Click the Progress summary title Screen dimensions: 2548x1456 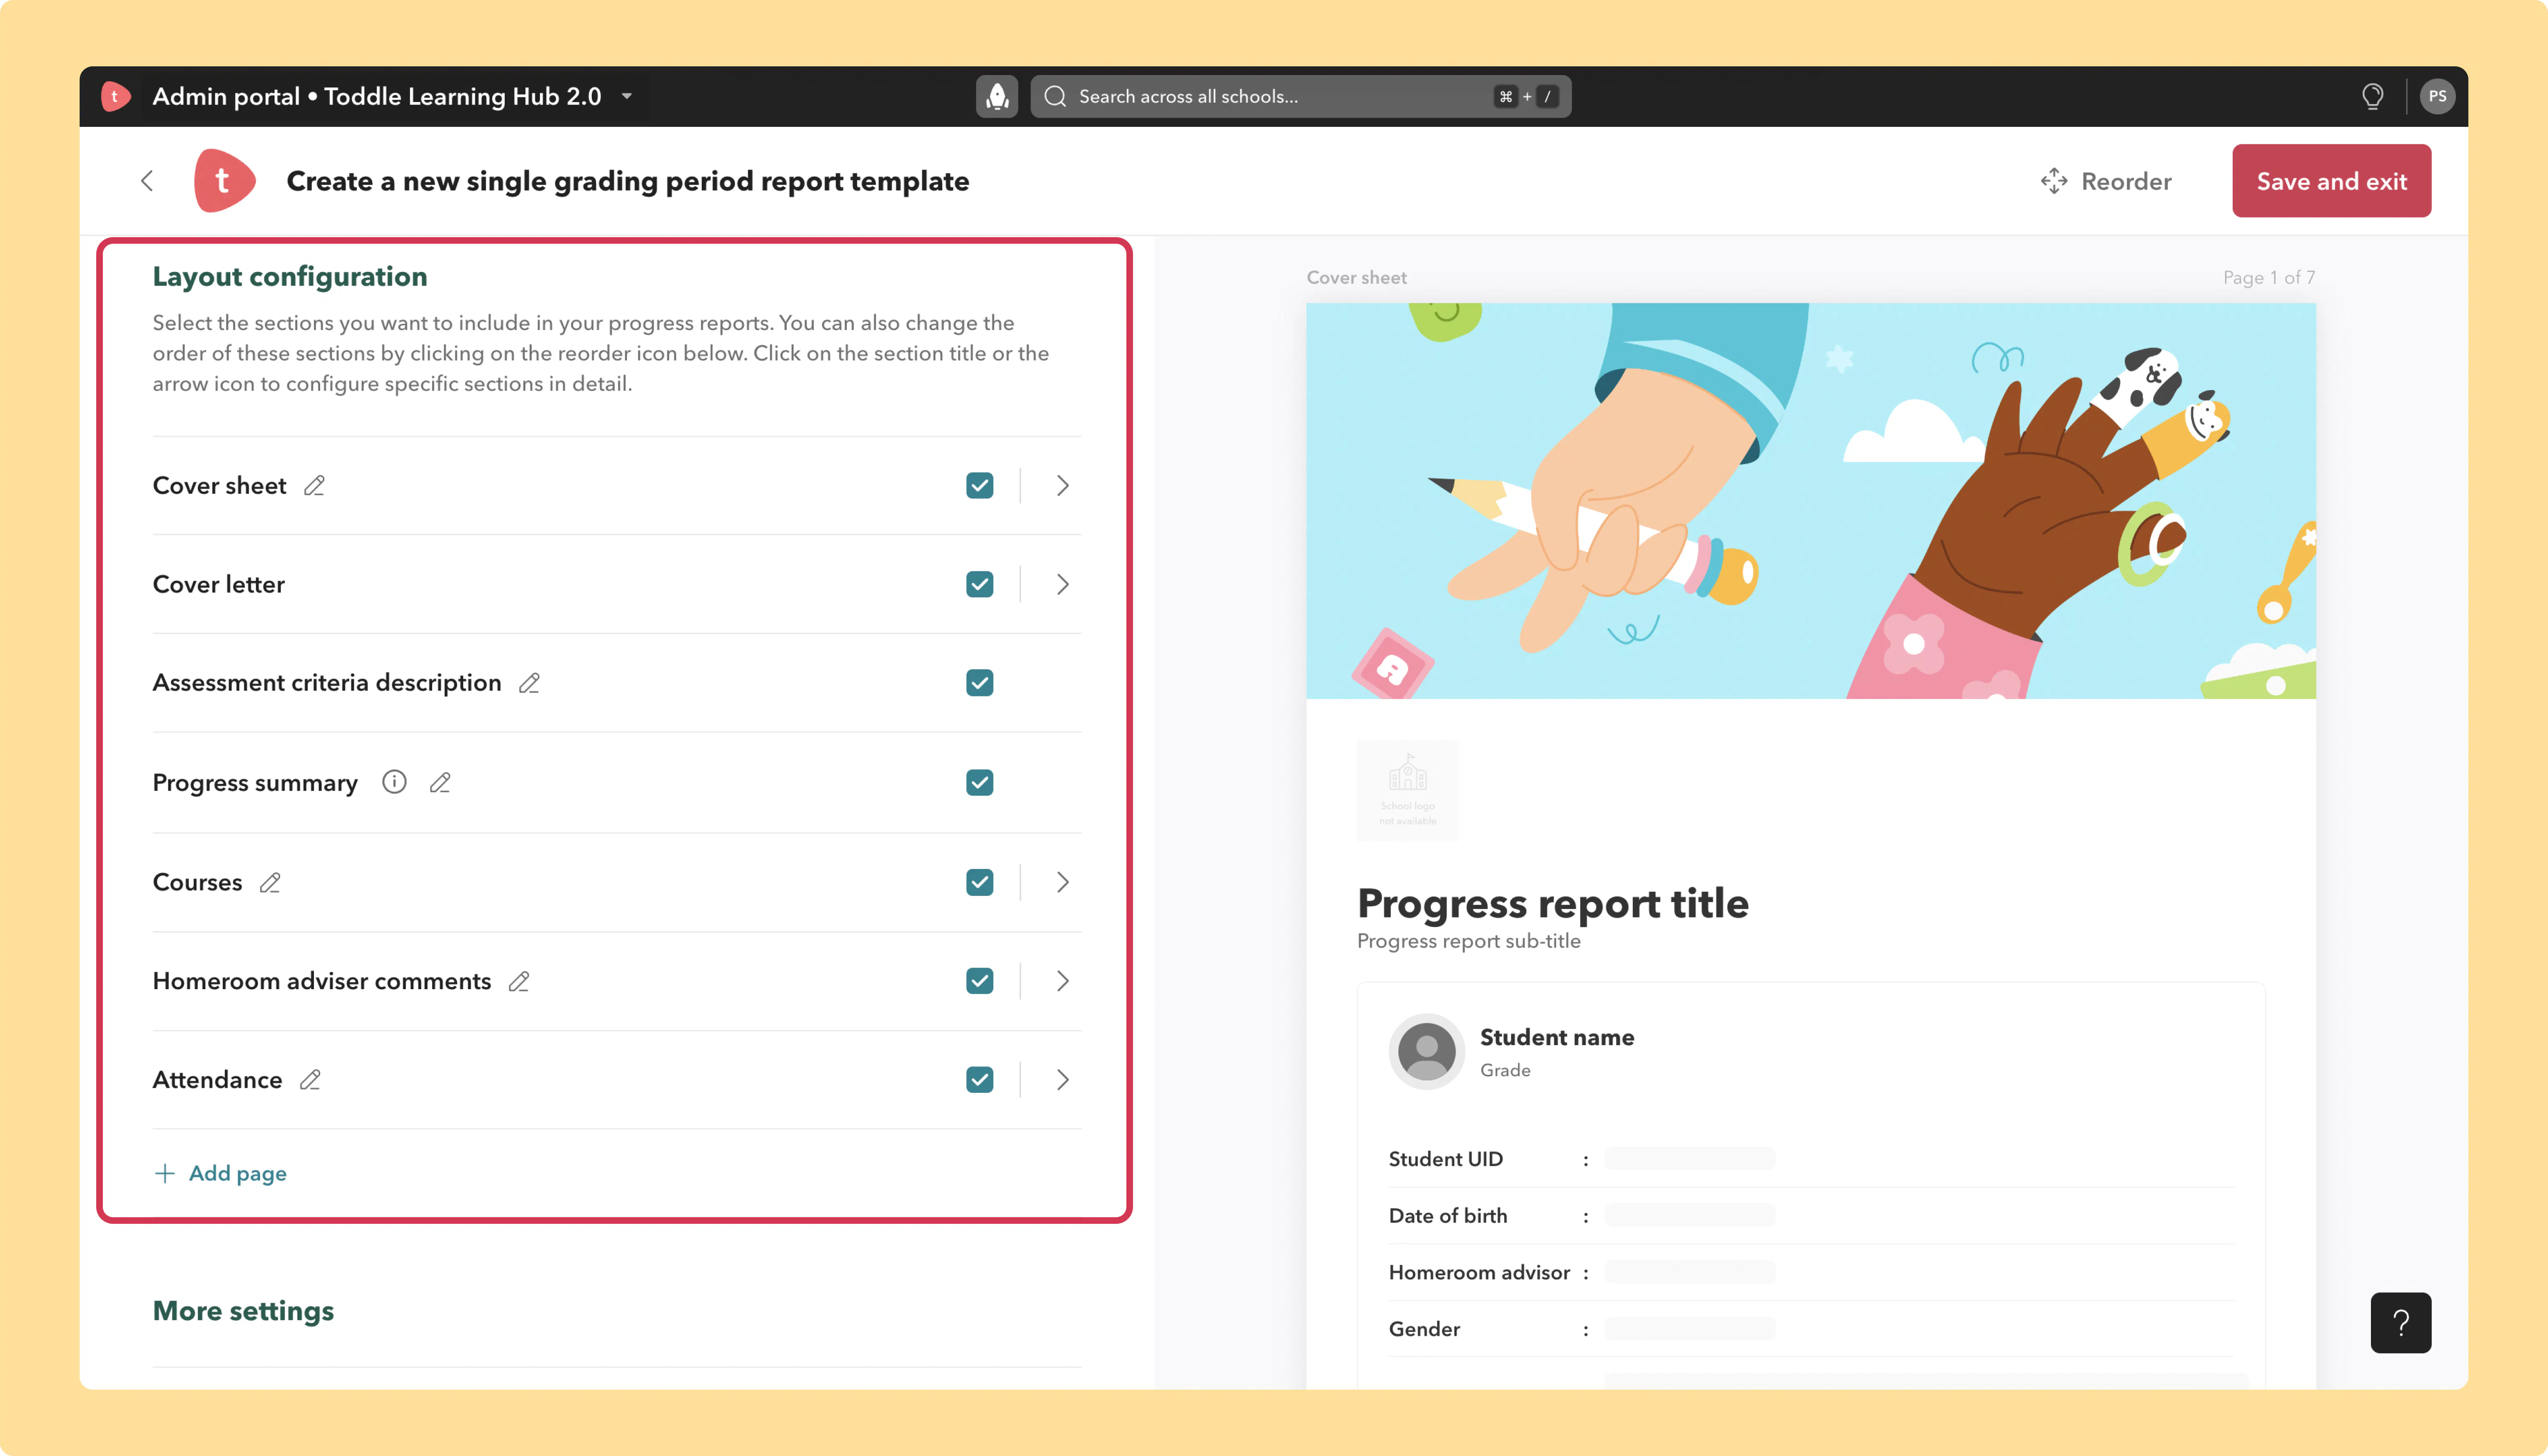(255, 783)
